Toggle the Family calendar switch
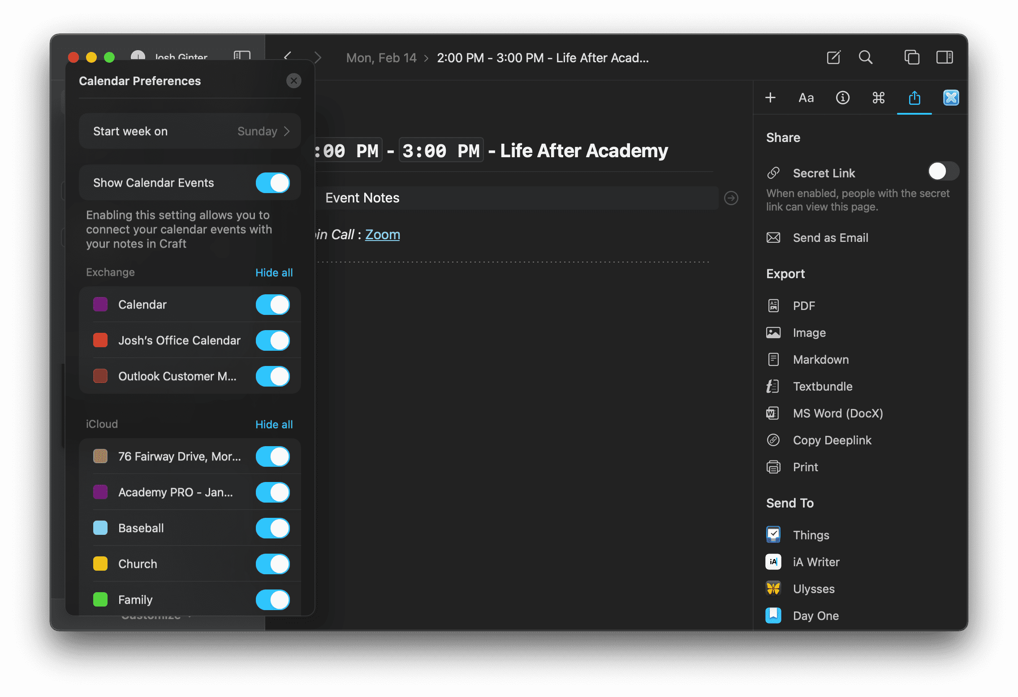1018x697 pixels. click(x=273, y=600)
